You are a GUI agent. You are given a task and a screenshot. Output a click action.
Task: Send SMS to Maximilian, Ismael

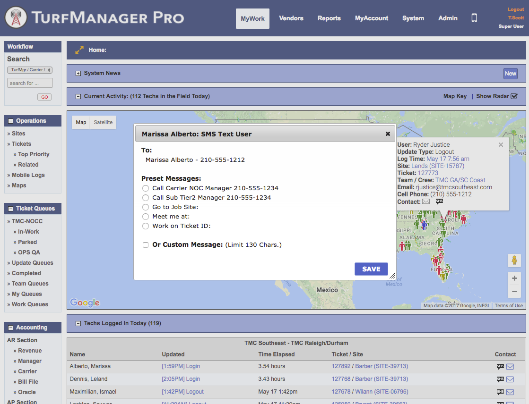point(500,392)
